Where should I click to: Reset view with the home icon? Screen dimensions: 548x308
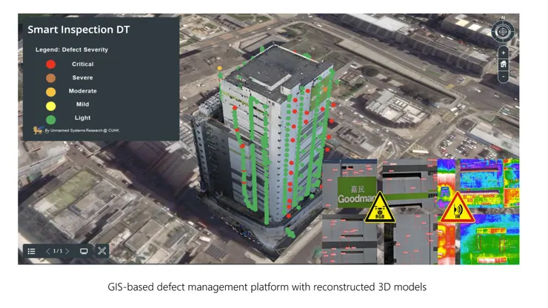[x=503, y=64]
